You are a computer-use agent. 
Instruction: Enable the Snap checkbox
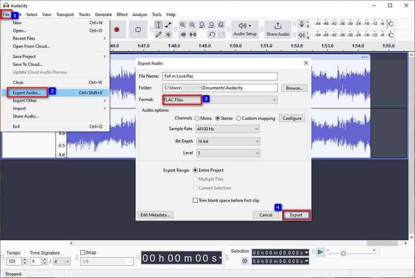pyautogui.click(x=83, y=253)
